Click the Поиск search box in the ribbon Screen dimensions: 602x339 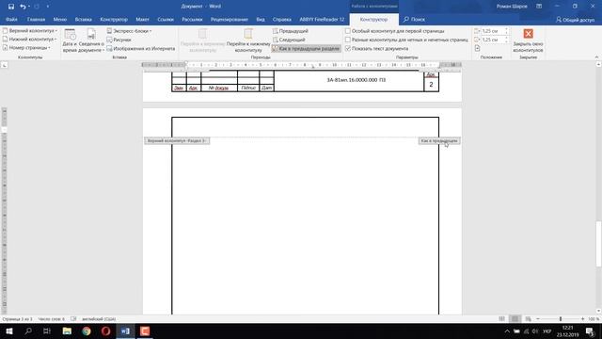coord(414,19)
